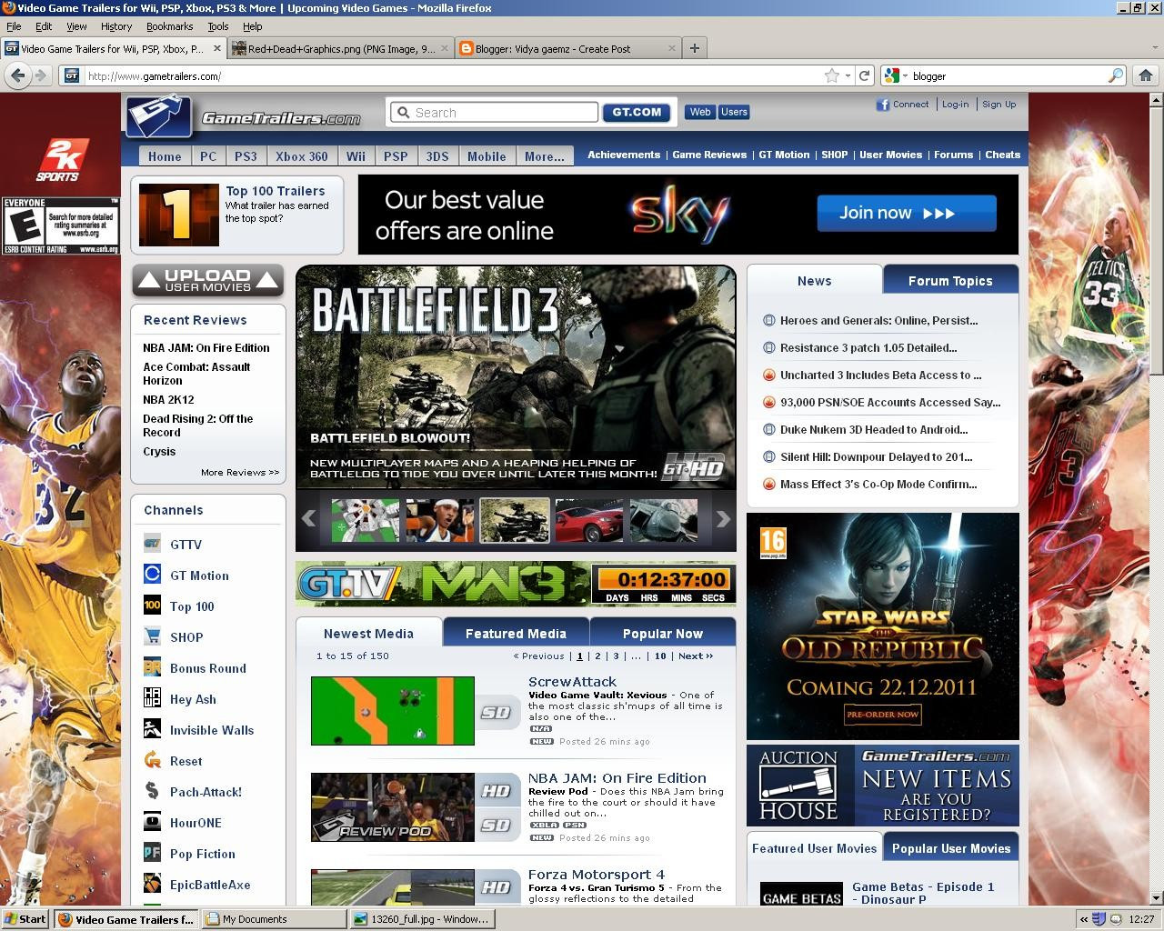Click the GT.COM search button

(x=637, y=113)
